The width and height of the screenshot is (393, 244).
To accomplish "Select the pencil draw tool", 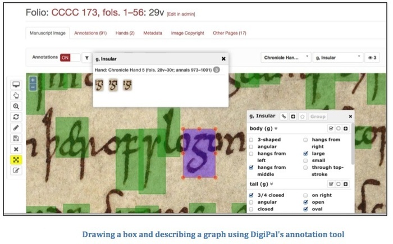I will (16, 127).
